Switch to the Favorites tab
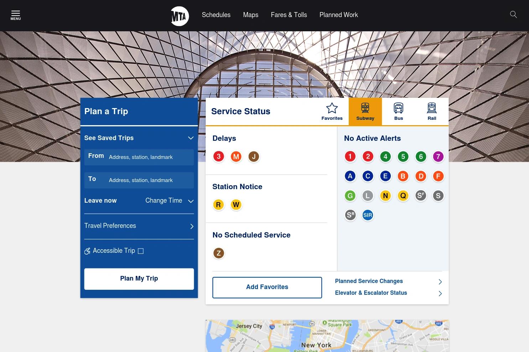The width and height of the screenshot is (529, 352). [x=332, y=112]
